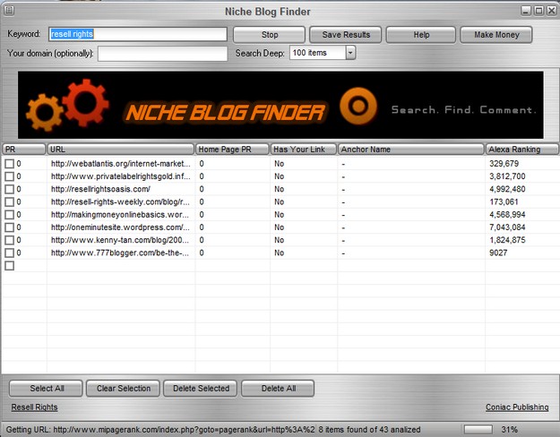Viewport: 560px width, 437px height.
Task: Select the www.kenny-tan.com URL cell
Action: click(x=120, y=240)
